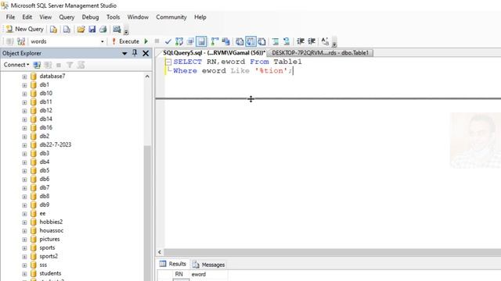
Task: Click the Increase Indent icon
Action: click(x=312, y=41)
